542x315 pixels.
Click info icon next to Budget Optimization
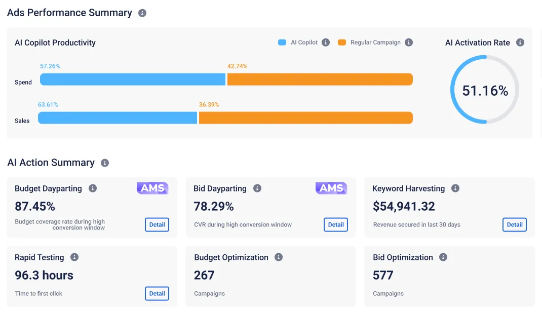pyautogui.click(x=279, y=257)
